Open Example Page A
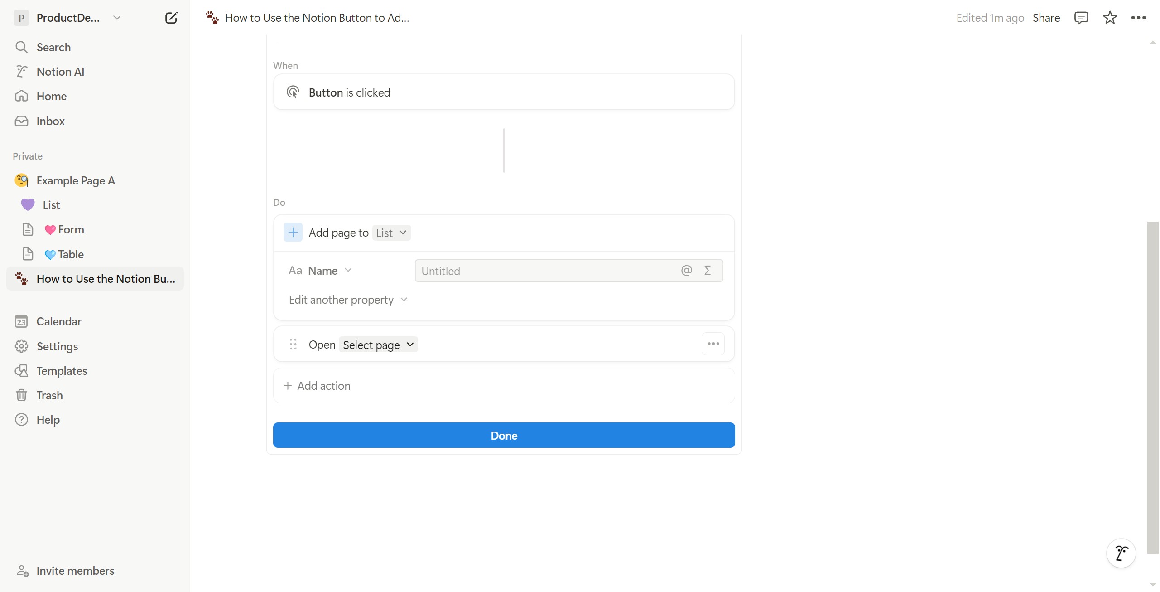1160x592 pixels. (x=95, y=180)
